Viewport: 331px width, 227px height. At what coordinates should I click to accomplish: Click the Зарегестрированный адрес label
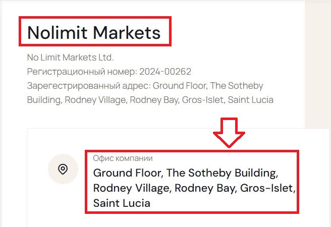pyautogui.click(x=88, y=86)
